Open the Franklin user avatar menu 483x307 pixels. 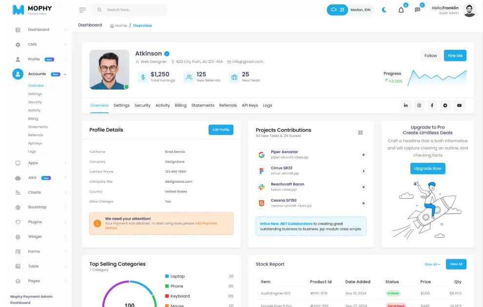click(x=469, y=10)
